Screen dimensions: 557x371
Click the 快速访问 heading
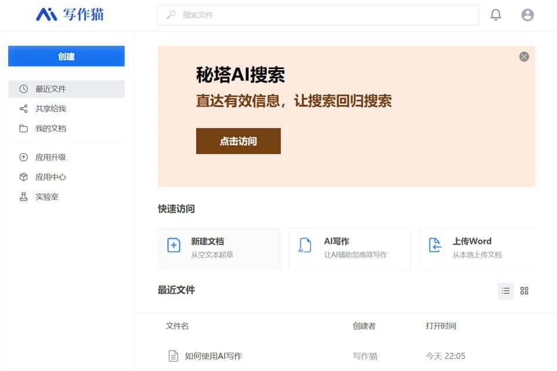176,209
